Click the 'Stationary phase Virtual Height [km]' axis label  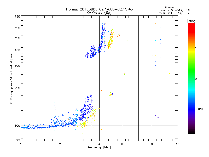pos(11,78)
